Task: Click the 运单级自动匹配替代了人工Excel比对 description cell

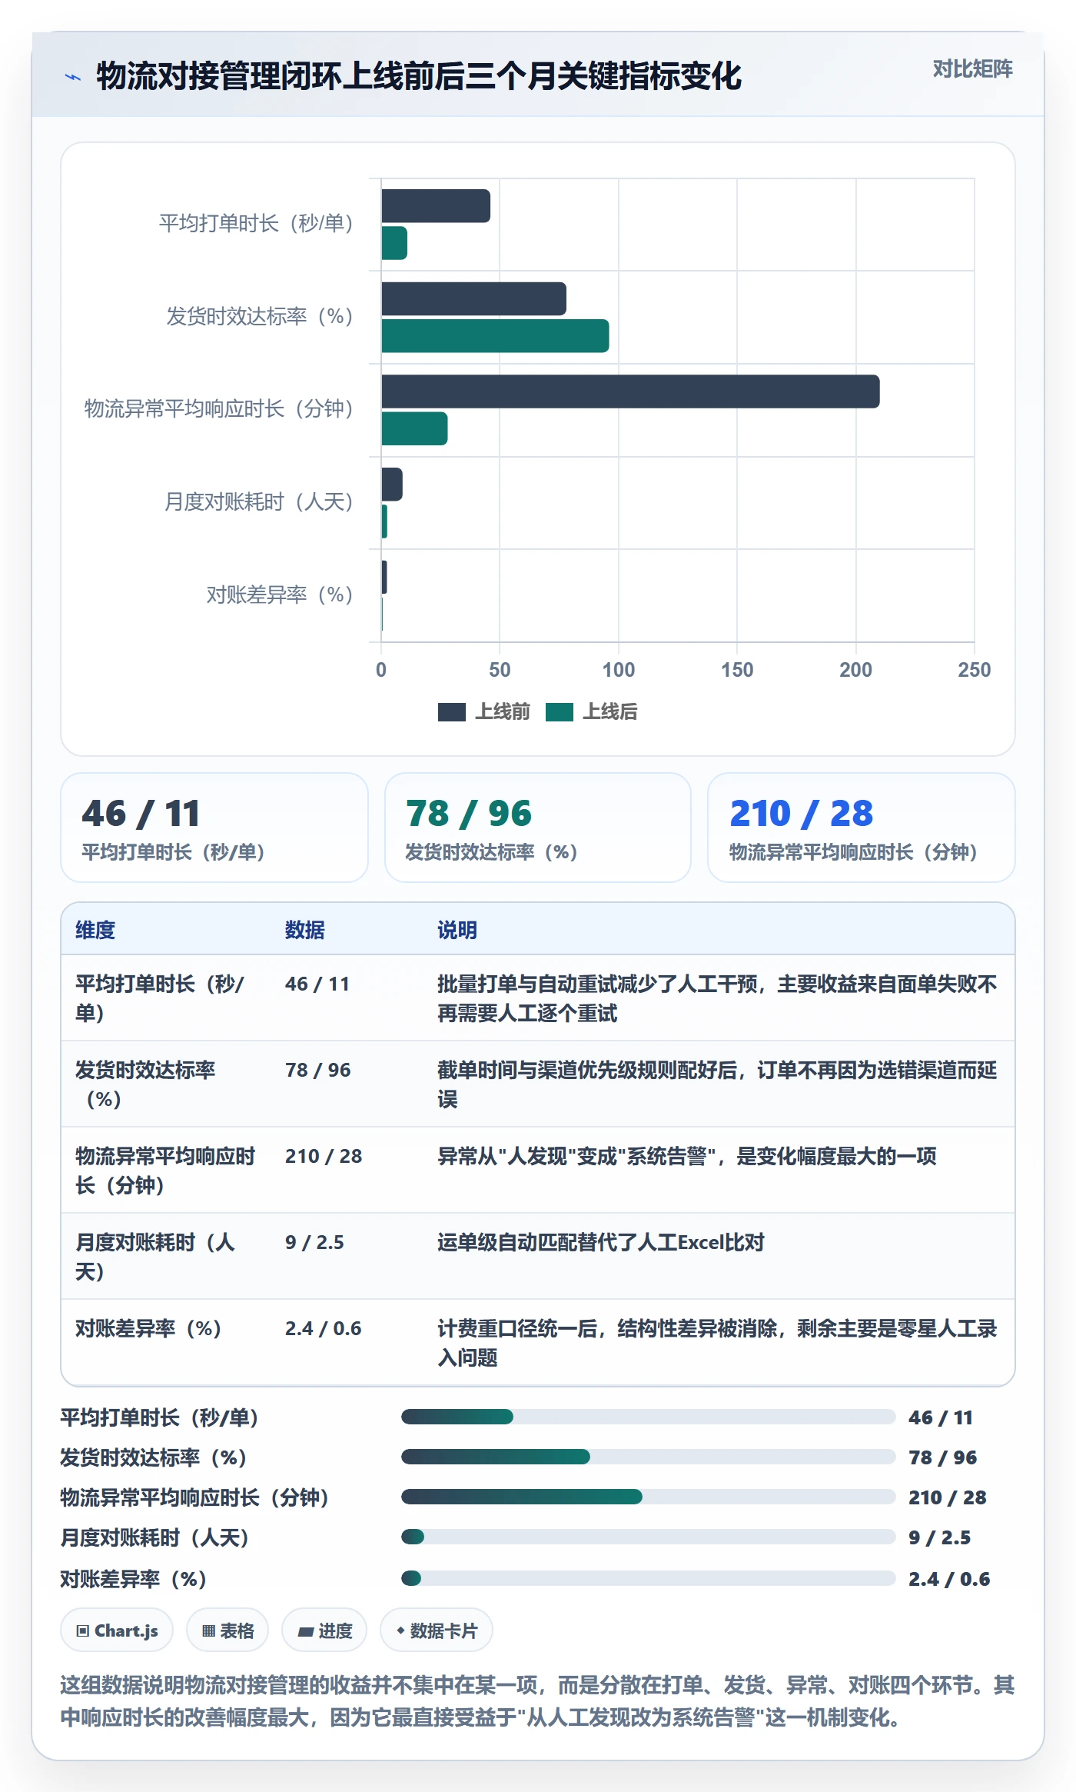Action: [719, 1257]
